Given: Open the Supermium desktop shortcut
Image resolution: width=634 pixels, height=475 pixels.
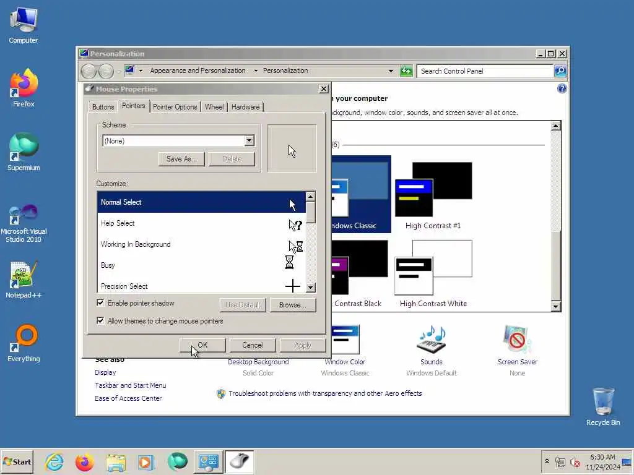Looking at the screenshot, I should (24, 152).
